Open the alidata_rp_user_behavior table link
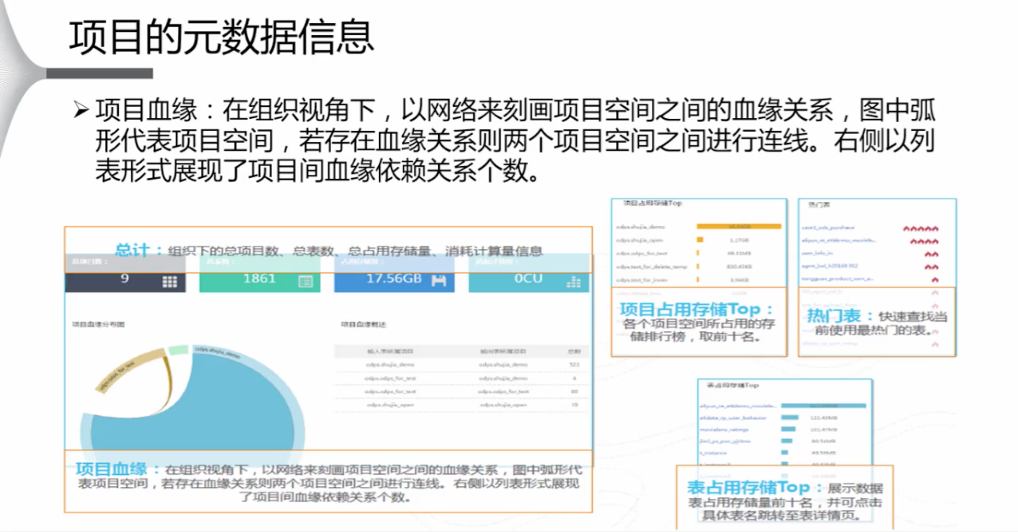Image resolution: width=1018 pixels, height=532 pixels. [x=733, y=418]
